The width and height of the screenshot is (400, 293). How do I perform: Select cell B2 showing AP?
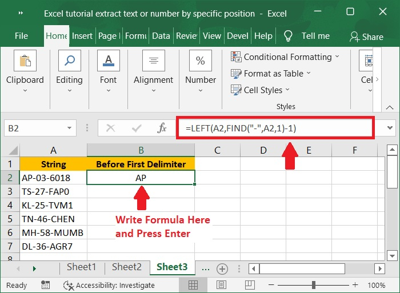click(141, 178)
